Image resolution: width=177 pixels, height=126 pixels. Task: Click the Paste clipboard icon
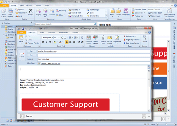21,38
